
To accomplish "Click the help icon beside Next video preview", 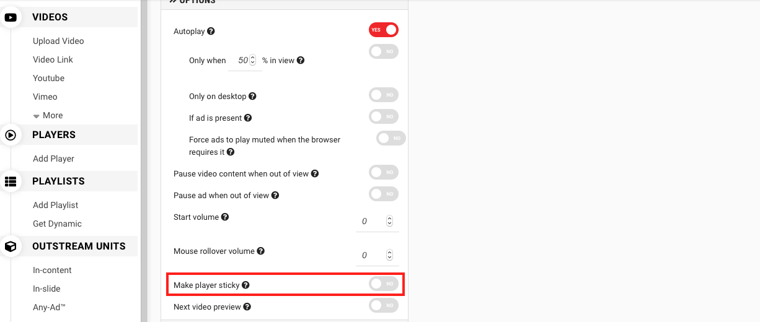I will tap(247, 307).
